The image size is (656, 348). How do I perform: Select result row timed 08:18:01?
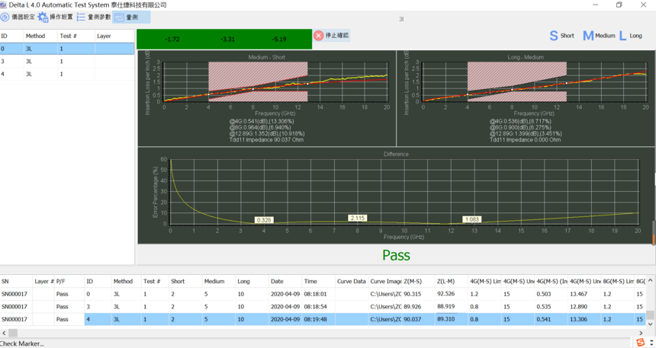pyautogui.click(x=323, y=294)
